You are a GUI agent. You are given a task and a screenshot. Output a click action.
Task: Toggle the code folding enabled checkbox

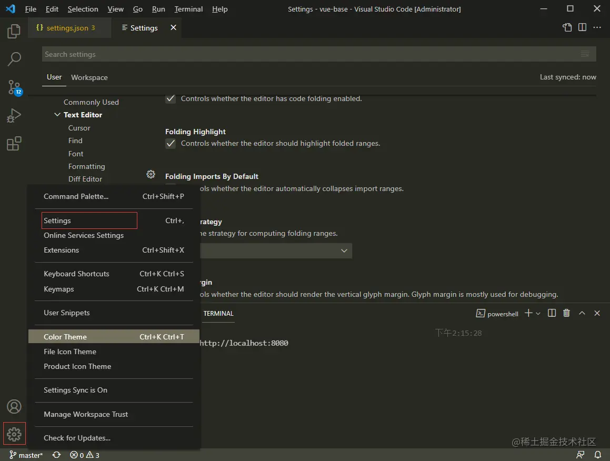(x=171, y=98)
